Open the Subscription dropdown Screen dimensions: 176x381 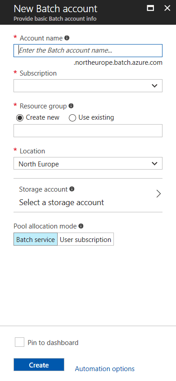(88, 85)
